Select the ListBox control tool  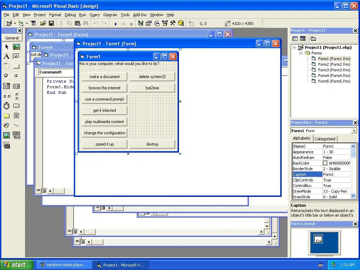pos(16,86)
